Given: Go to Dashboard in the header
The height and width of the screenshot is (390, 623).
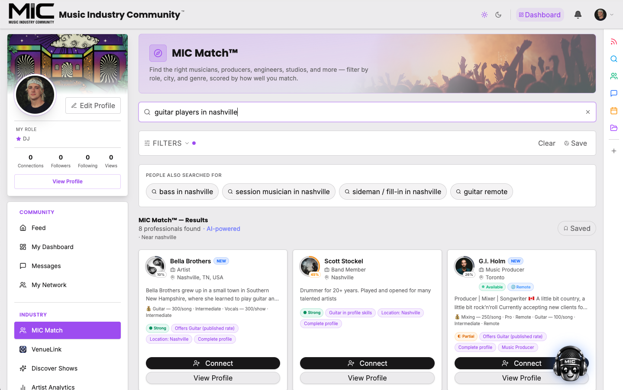Looking at the screenshot, I should coord(540,15).
